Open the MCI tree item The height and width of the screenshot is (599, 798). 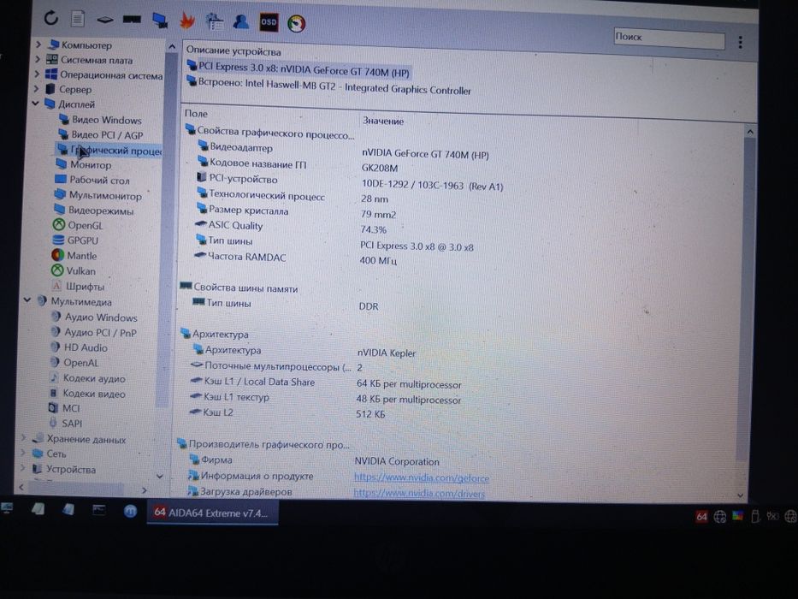[x=64, y=408]
